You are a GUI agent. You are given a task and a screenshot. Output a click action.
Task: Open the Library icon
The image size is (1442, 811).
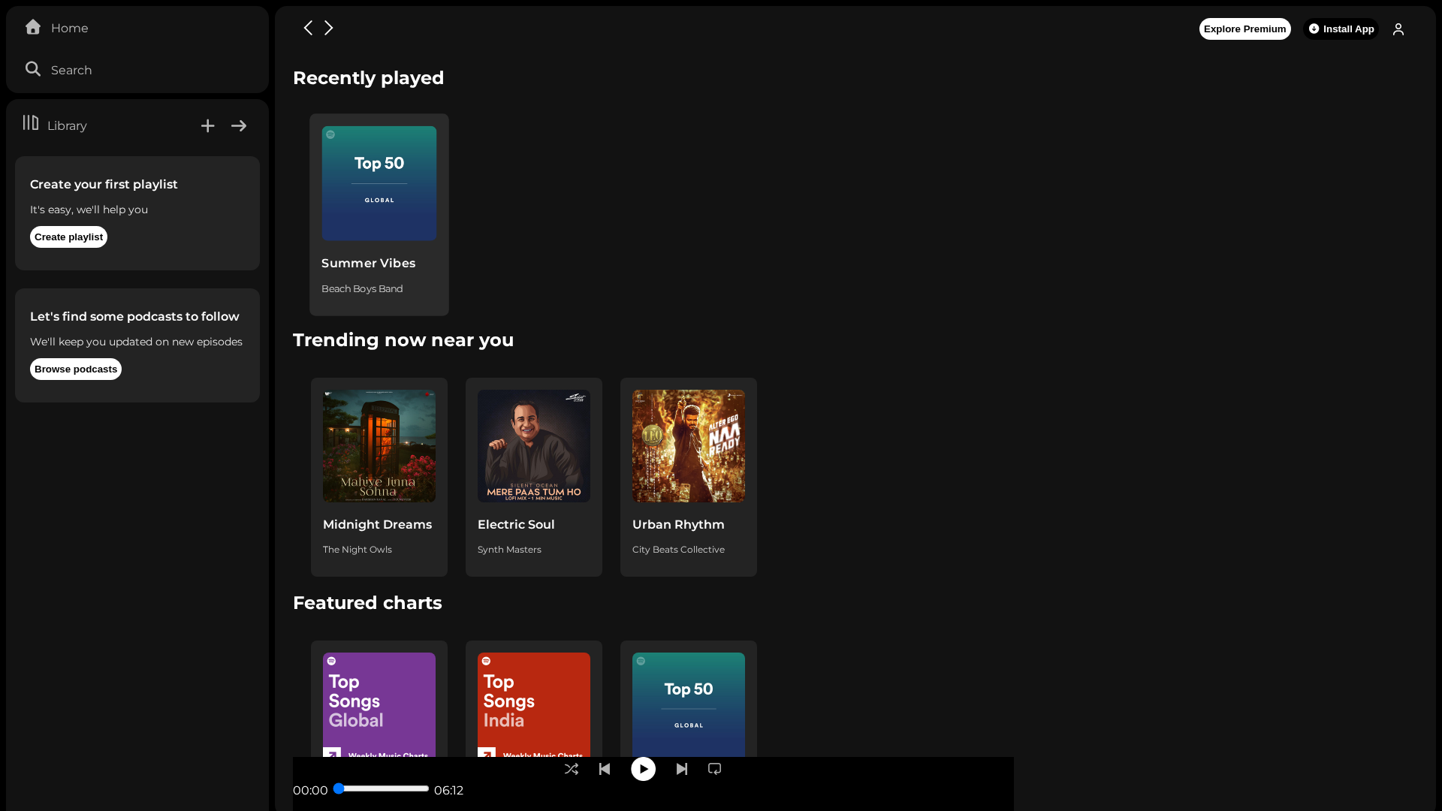point(31,123)
